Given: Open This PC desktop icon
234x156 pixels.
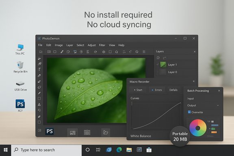Looking at the screenshot, I should pos(20,50).
